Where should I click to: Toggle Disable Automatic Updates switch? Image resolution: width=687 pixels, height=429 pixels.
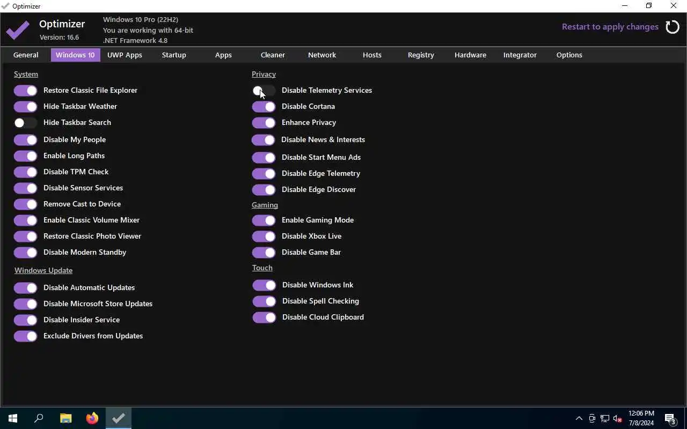point(25,288)
